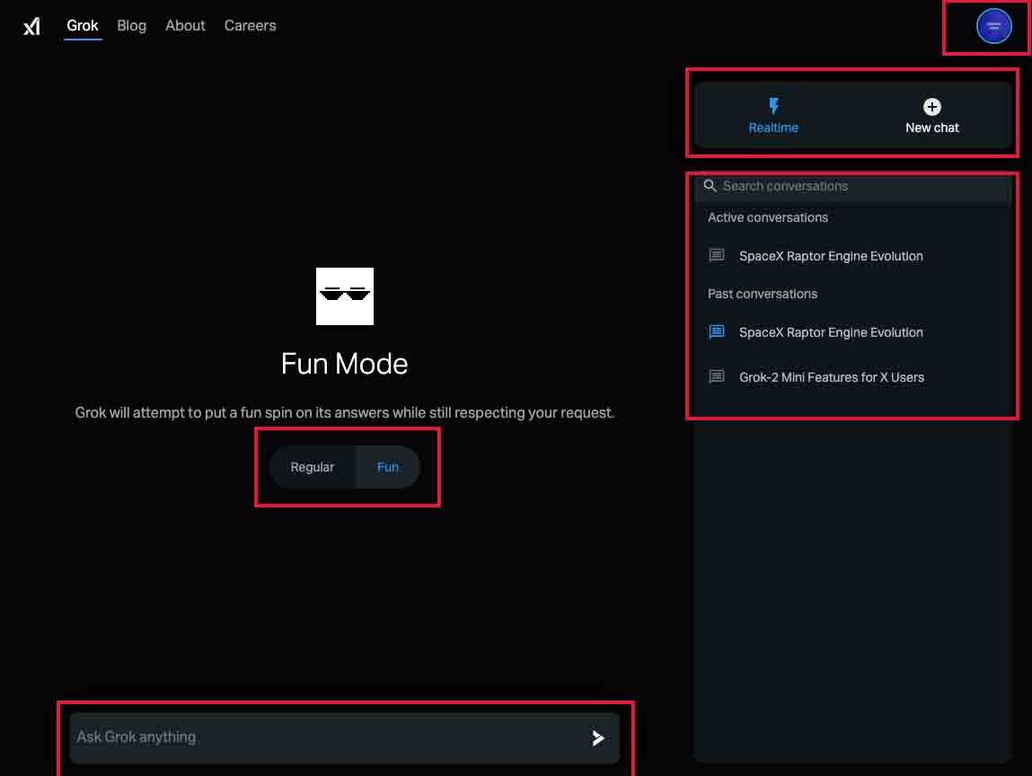
Task: Open the About page
Action: coord(185,26)
